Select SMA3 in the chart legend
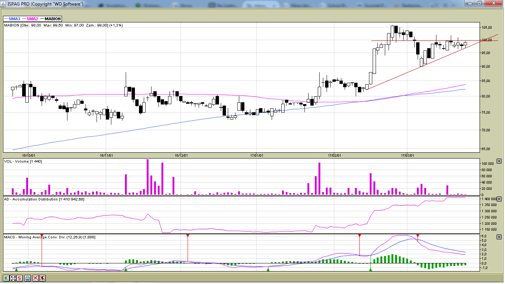The width and height of the screenshot is (505, 284). (x=12, y=19)
